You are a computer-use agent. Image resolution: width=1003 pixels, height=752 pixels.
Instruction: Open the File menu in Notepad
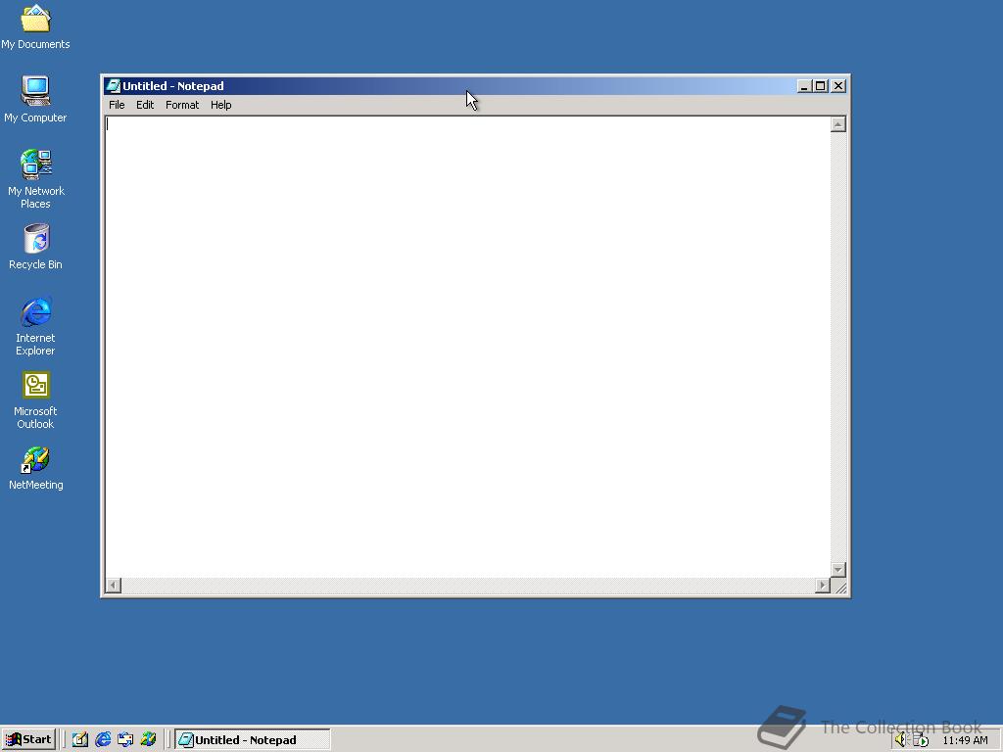pos(117,105)
